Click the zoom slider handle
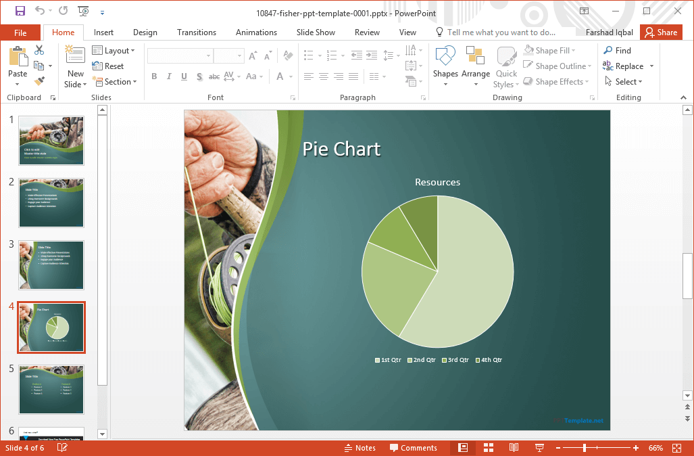This screenshot has height=456, width=694. pyautogui.click(x=584, y=448)
